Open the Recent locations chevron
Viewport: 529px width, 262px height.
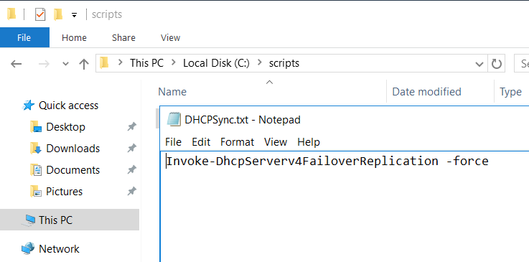coord(66,64)
